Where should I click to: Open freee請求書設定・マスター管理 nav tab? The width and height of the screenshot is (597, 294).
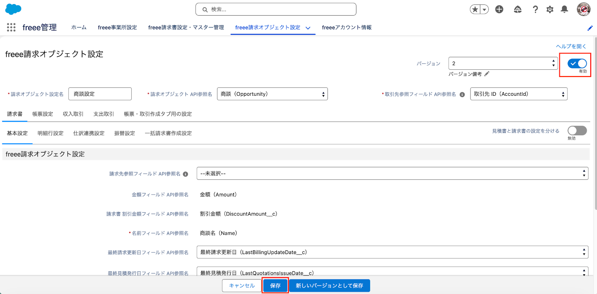[x=186, y=27]
